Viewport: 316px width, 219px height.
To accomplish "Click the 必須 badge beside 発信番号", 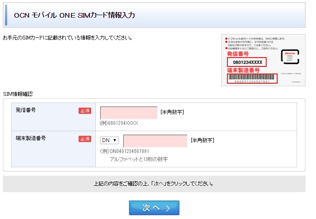I will tap(85, 111).
